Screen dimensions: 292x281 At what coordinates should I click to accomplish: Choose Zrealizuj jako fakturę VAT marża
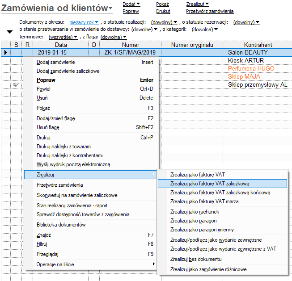(x=222, y=201)
